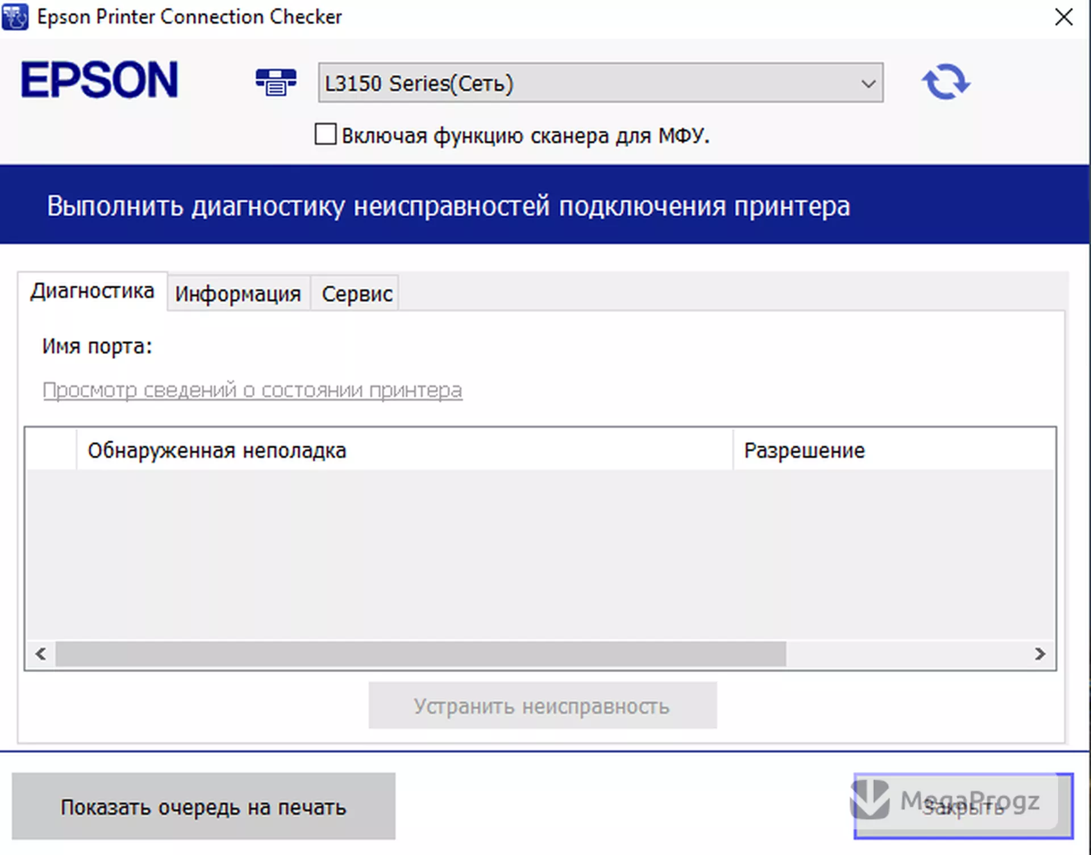This screenshot has width=1091, height=855.
Task: Click the Устранить неисправность button
Action: pyautogui.click(x=542, y=706)
